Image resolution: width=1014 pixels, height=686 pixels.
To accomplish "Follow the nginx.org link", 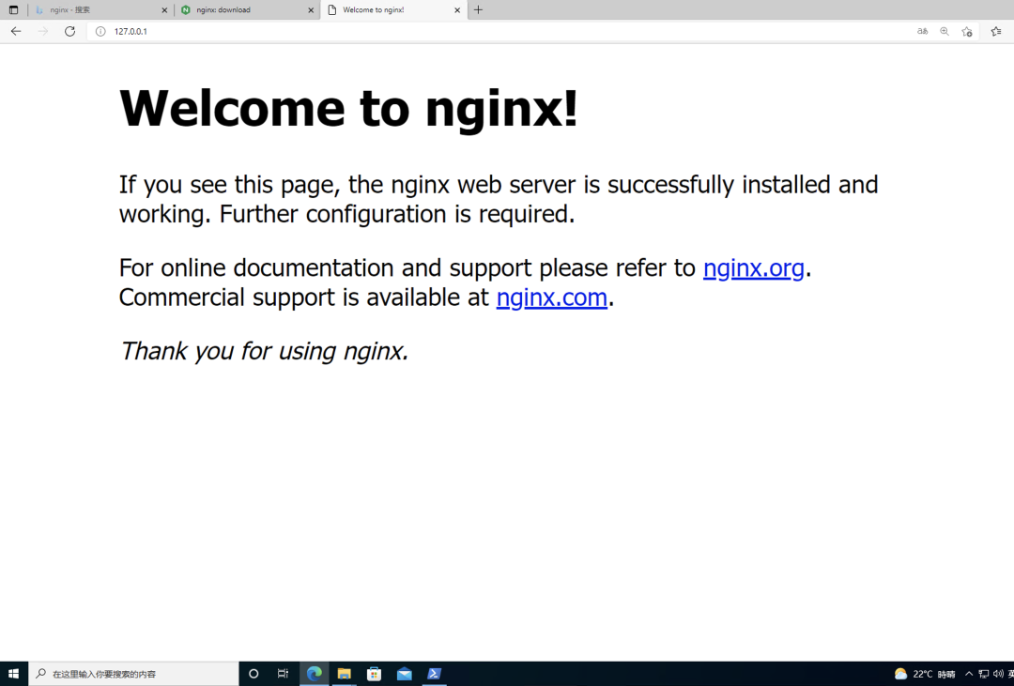I will (x=753, y=267).
